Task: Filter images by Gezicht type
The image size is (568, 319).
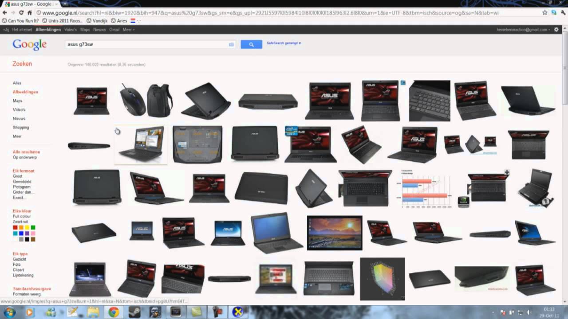Action: coord(20,259)
